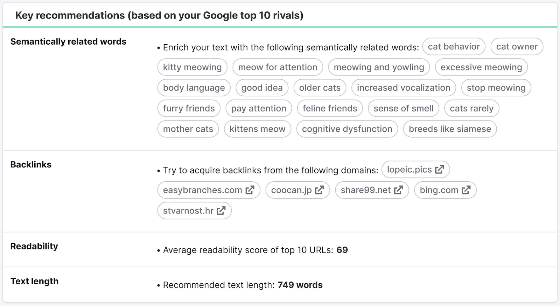This screenshot has height=306, width=560.
Task: Open external link icon for bing.com
Action: click(466, 190)
